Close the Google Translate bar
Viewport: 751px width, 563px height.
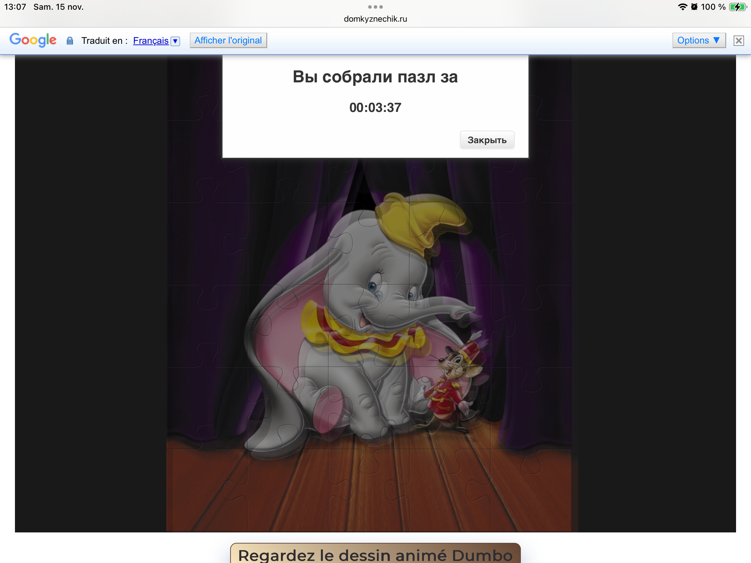coord(738,41)
